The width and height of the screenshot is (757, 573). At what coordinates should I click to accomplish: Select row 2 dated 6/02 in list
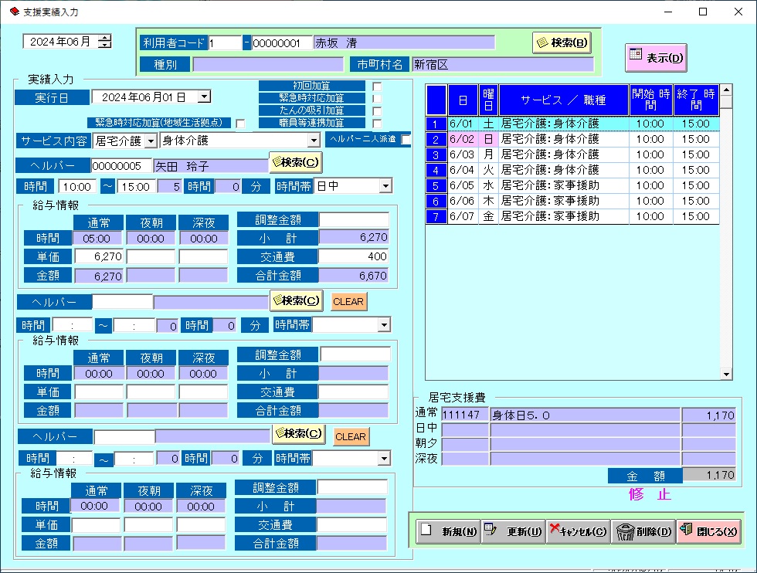[572, 139]
